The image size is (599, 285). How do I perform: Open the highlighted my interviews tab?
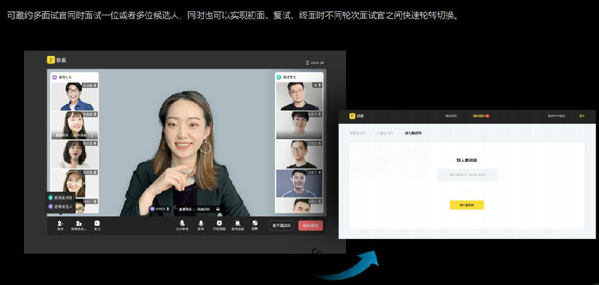(x=481, y=116)
